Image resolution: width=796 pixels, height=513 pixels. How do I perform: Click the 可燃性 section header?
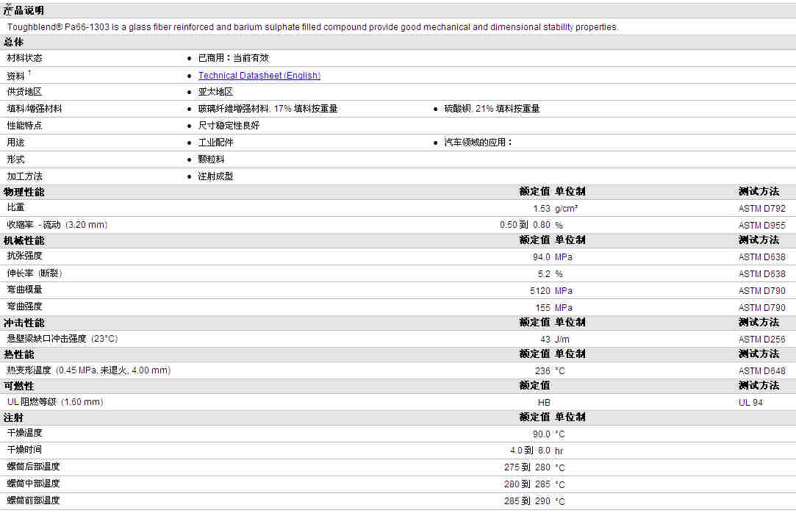pos(19,386)
